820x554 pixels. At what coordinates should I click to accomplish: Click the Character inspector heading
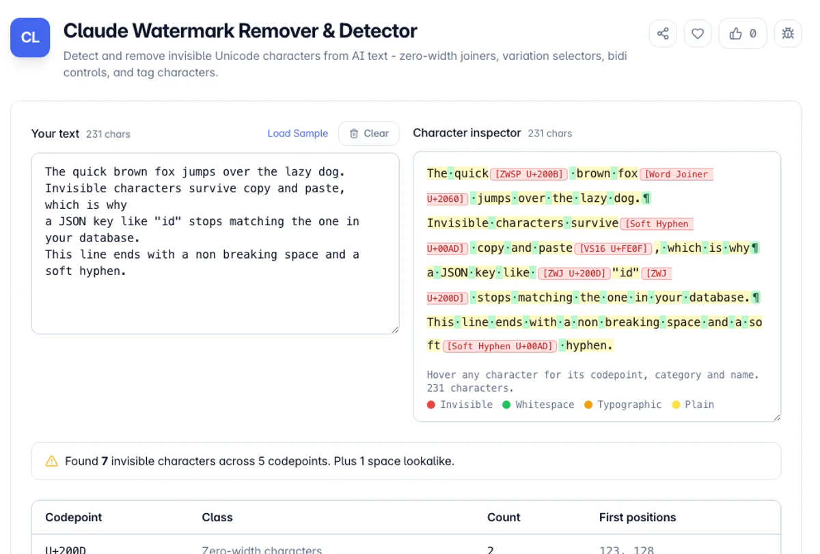(467, 133)
